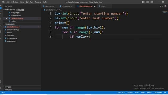The height and width of the screenshot is (95, 168).
Task: Open the Help menu
Action: pos(45,2)
